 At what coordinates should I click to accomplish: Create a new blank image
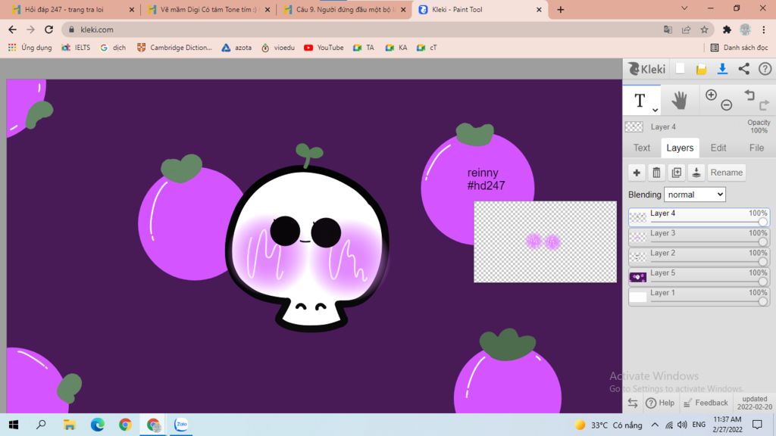(x=681, y=69)
